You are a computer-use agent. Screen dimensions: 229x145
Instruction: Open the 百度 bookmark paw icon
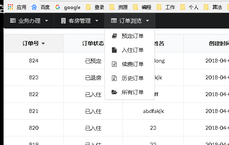34,7
